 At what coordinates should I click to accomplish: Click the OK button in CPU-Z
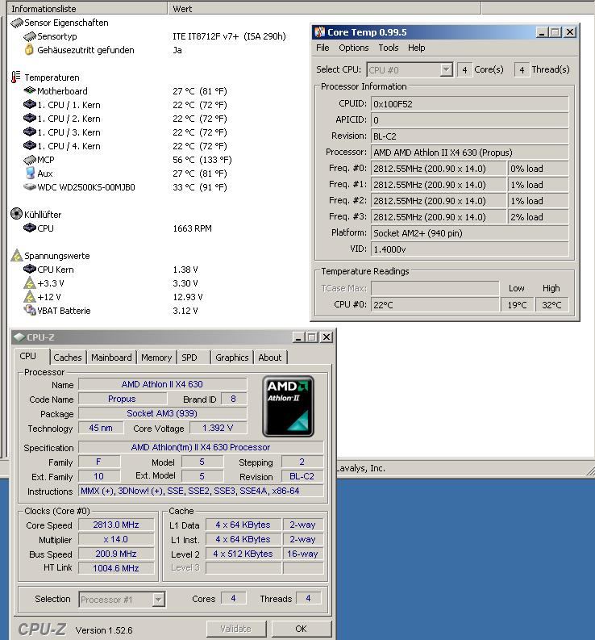(x=301, y=629)
